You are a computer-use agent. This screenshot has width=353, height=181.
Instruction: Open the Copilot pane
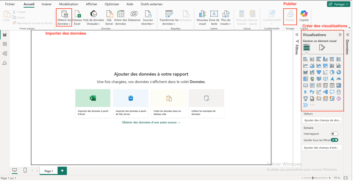point(304,16)
